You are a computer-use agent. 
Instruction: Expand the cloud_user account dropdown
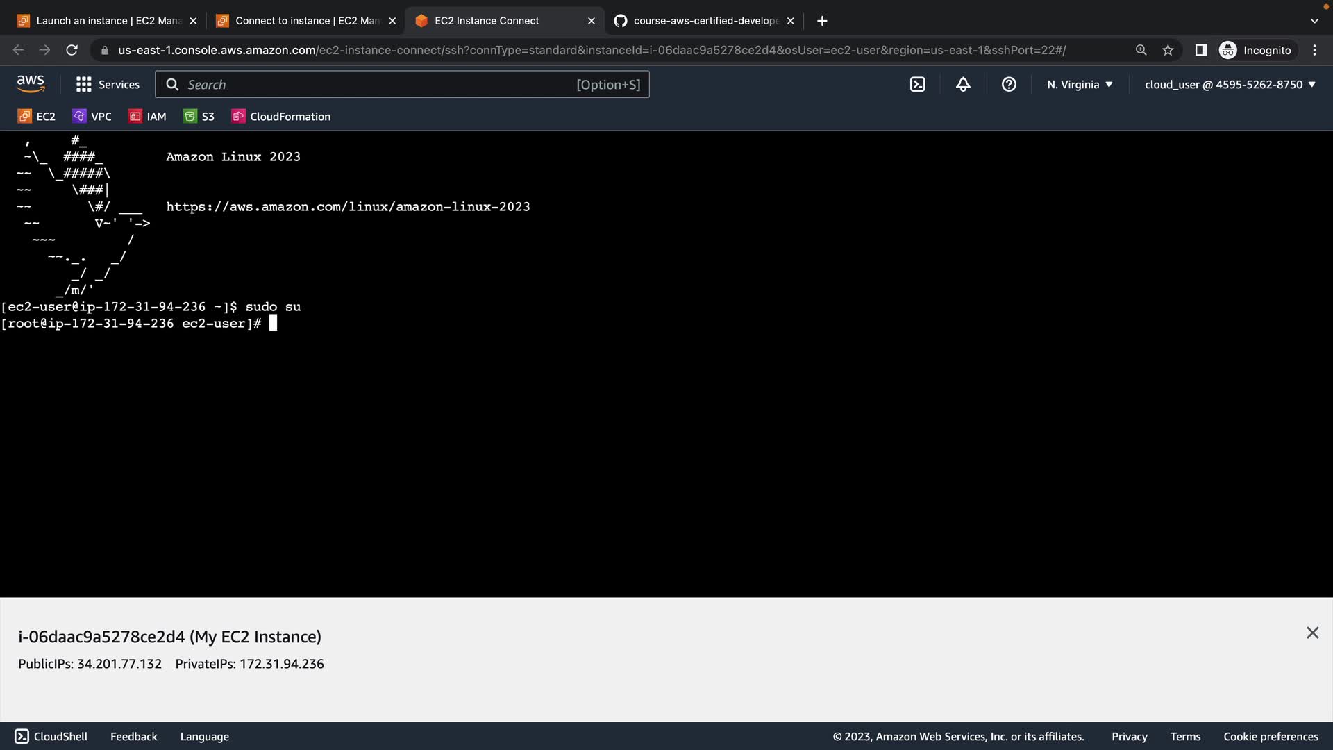1230,85
